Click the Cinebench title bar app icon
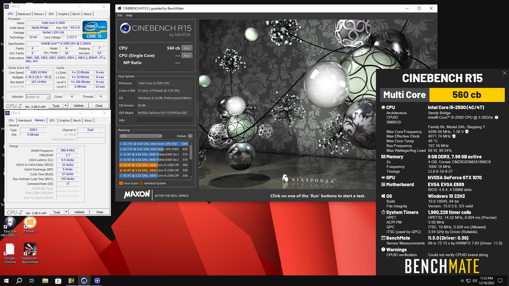The image size is (509, 286). [x=120, y=8]
